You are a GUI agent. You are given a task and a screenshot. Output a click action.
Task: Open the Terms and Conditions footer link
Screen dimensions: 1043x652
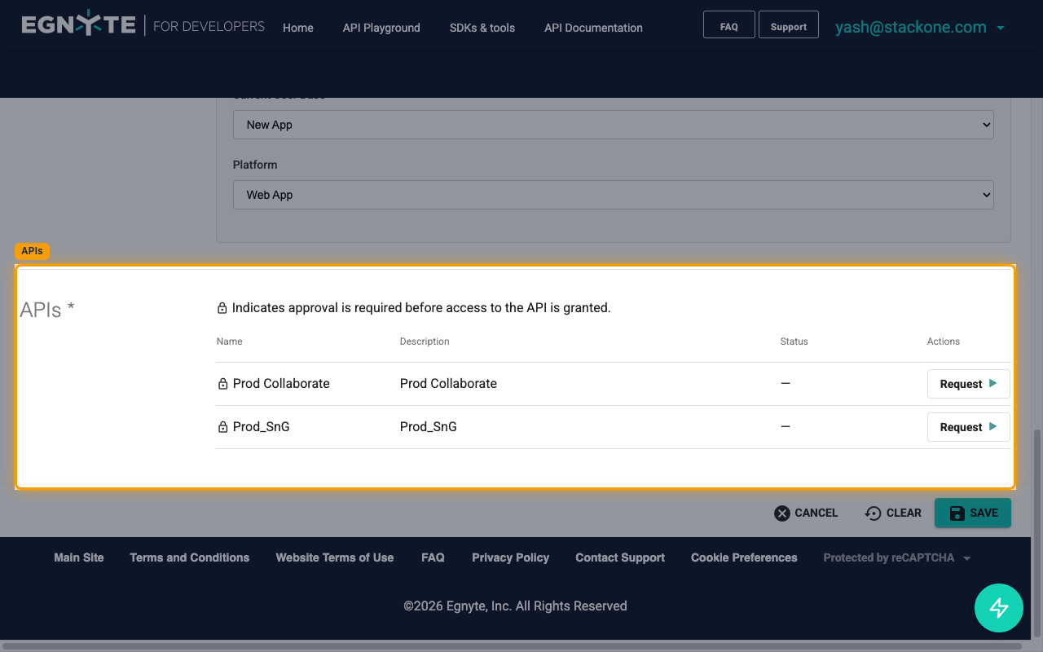(x=190, y=557)
